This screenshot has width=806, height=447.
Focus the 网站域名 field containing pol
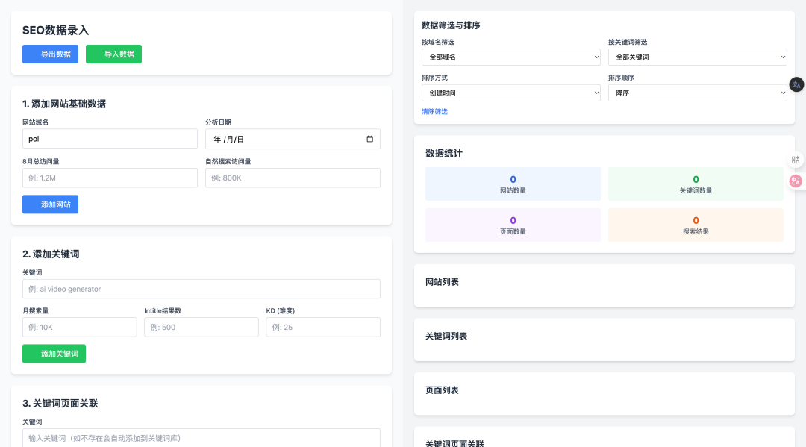pyautogui.click(x=110, y=139)
